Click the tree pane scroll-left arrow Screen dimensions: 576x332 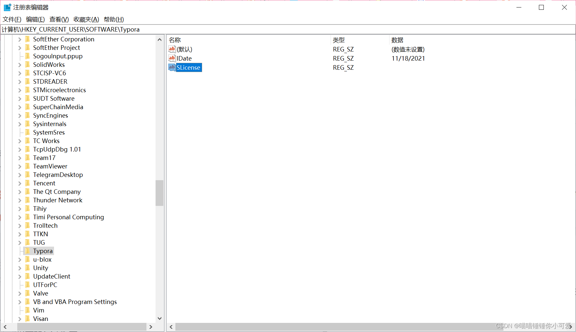[5, 327]
